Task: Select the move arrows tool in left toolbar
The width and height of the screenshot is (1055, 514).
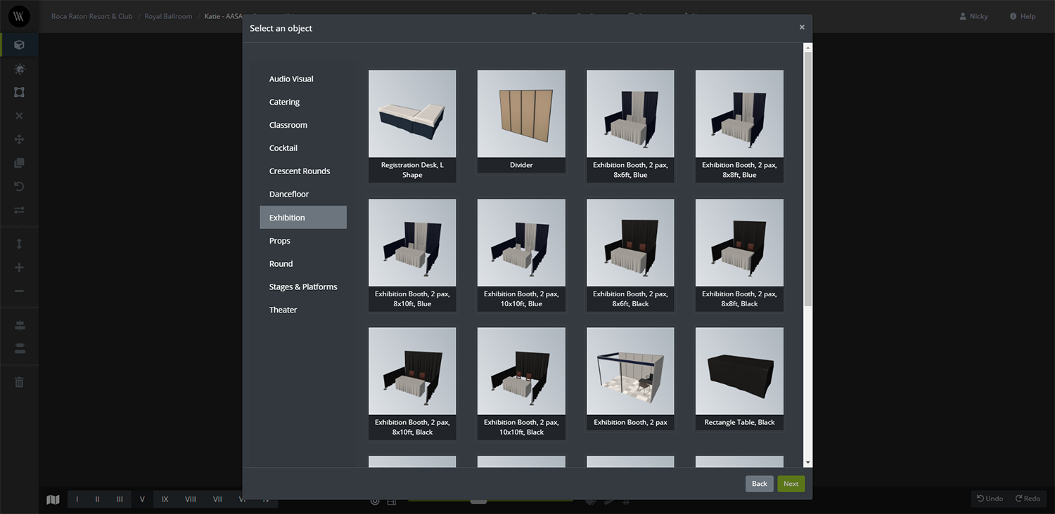Action: tap(19, 139)
